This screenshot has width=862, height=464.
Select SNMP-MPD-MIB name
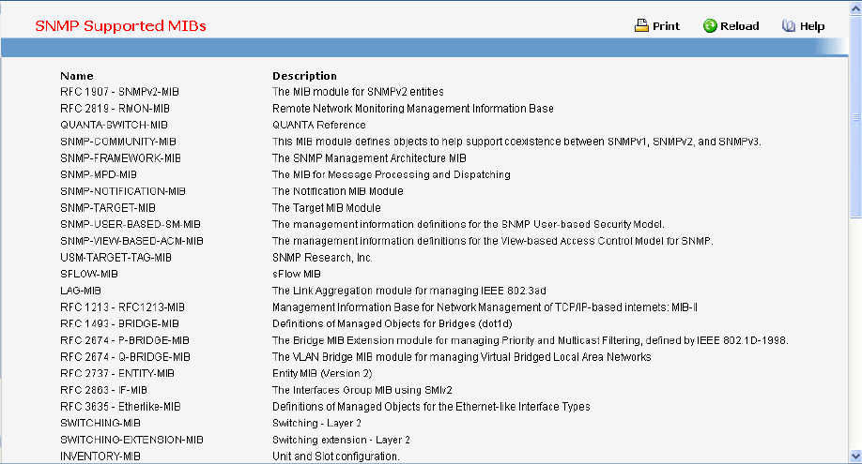pos(99,174)
